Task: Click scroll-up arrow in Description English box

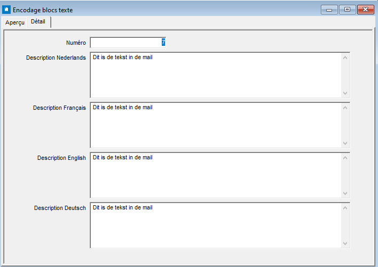Action: (x=345, y=158)
